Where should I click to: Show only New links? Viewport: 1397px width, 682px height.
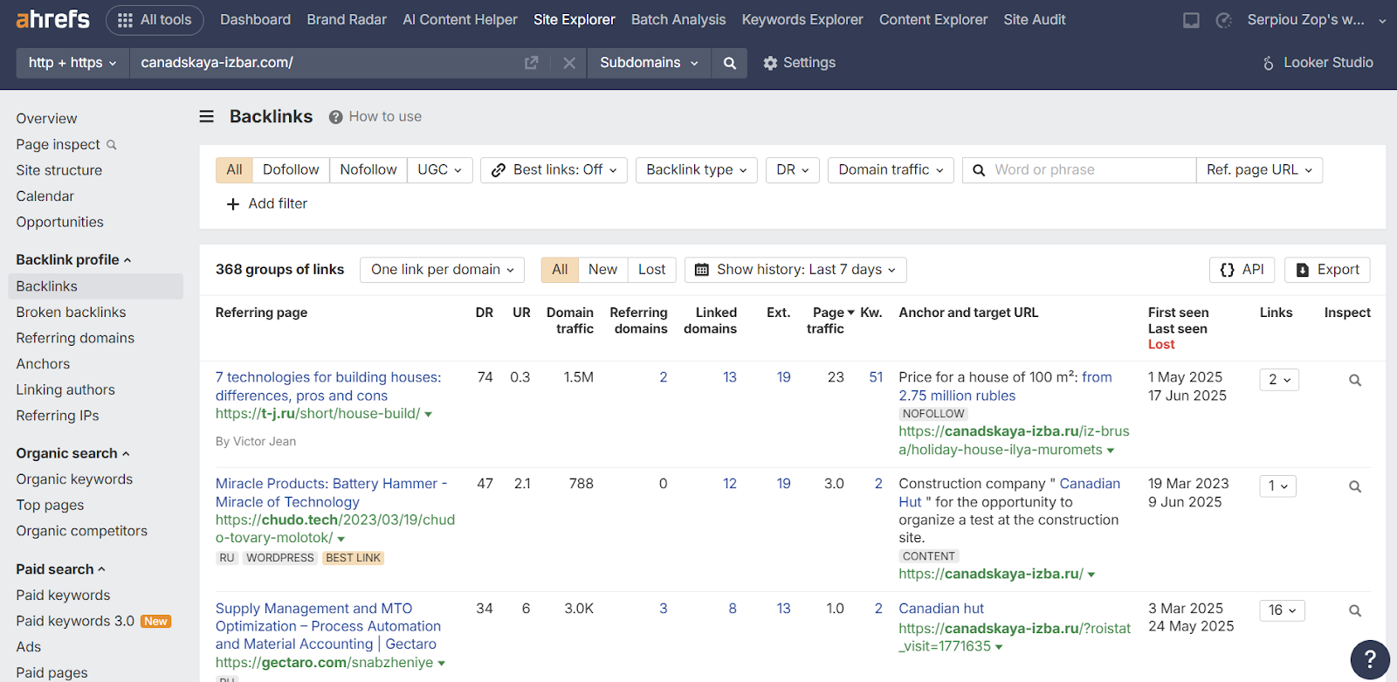pos(602,270)
